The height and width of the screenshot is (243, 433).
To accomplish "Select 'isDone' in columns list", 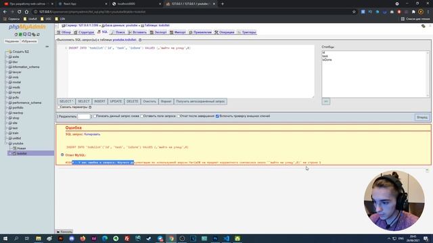I will (x=327, y=60).
